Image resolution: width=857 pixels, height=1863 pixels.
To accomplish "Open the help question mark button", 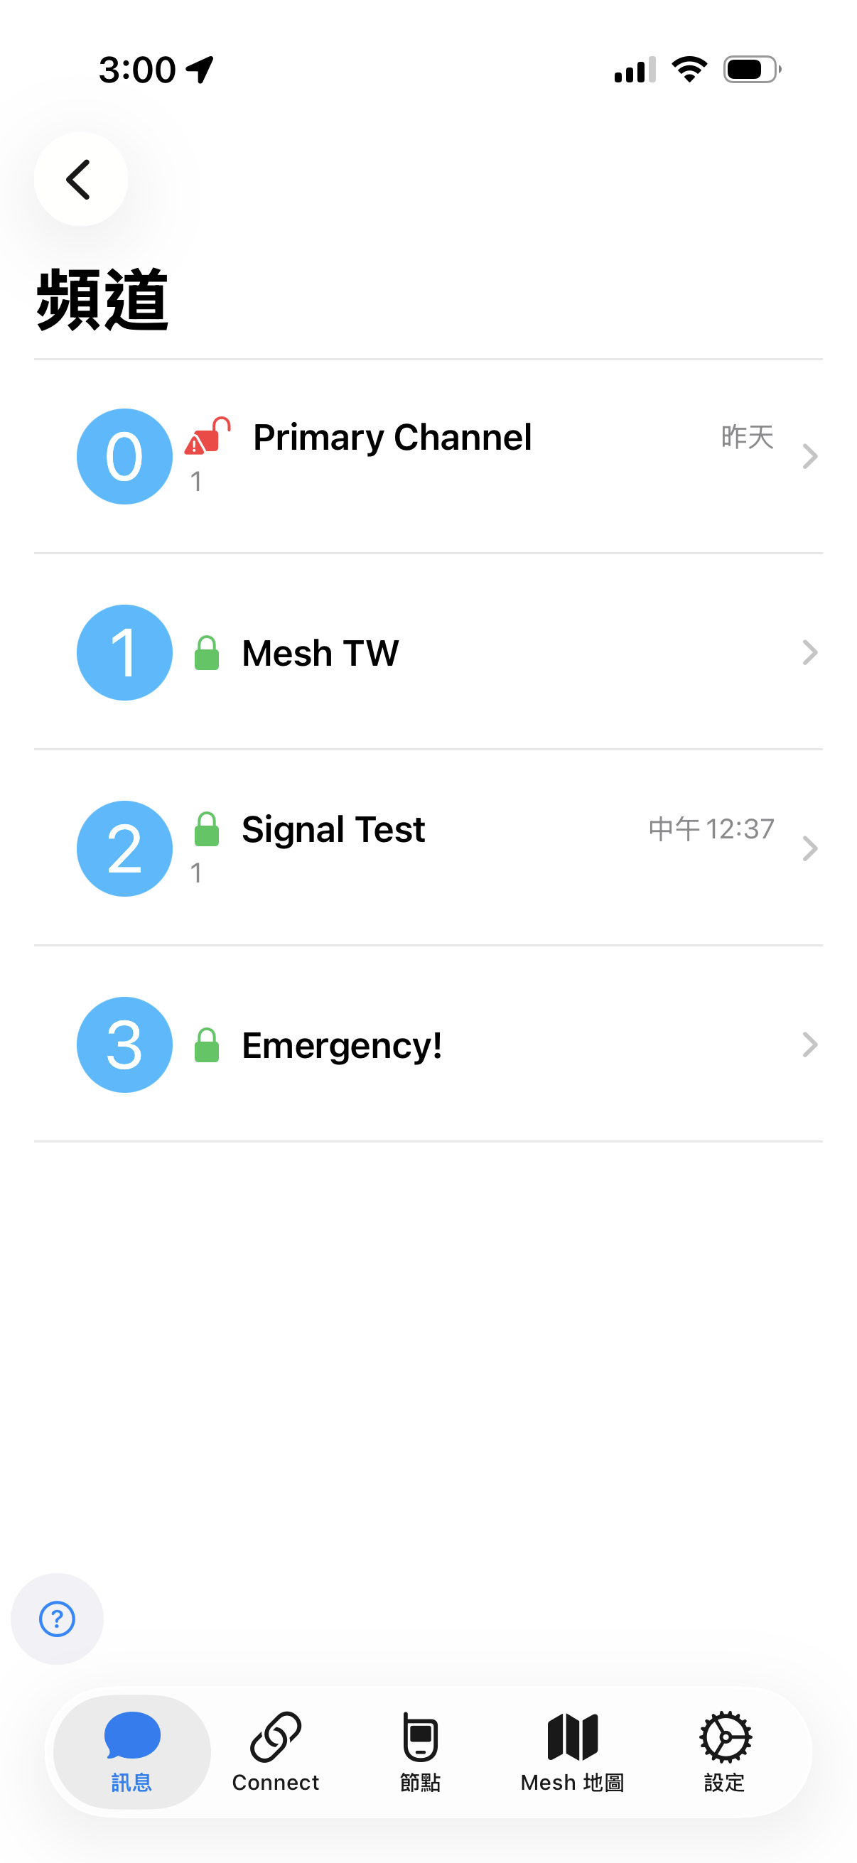I will click(57, 1619).
